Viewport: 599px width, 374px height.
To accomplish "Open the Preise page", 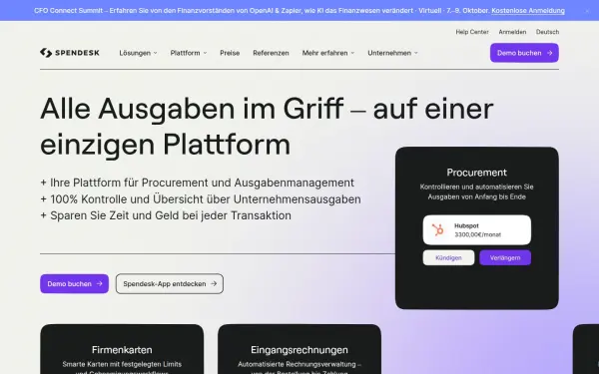I will [x=230, y=53].
